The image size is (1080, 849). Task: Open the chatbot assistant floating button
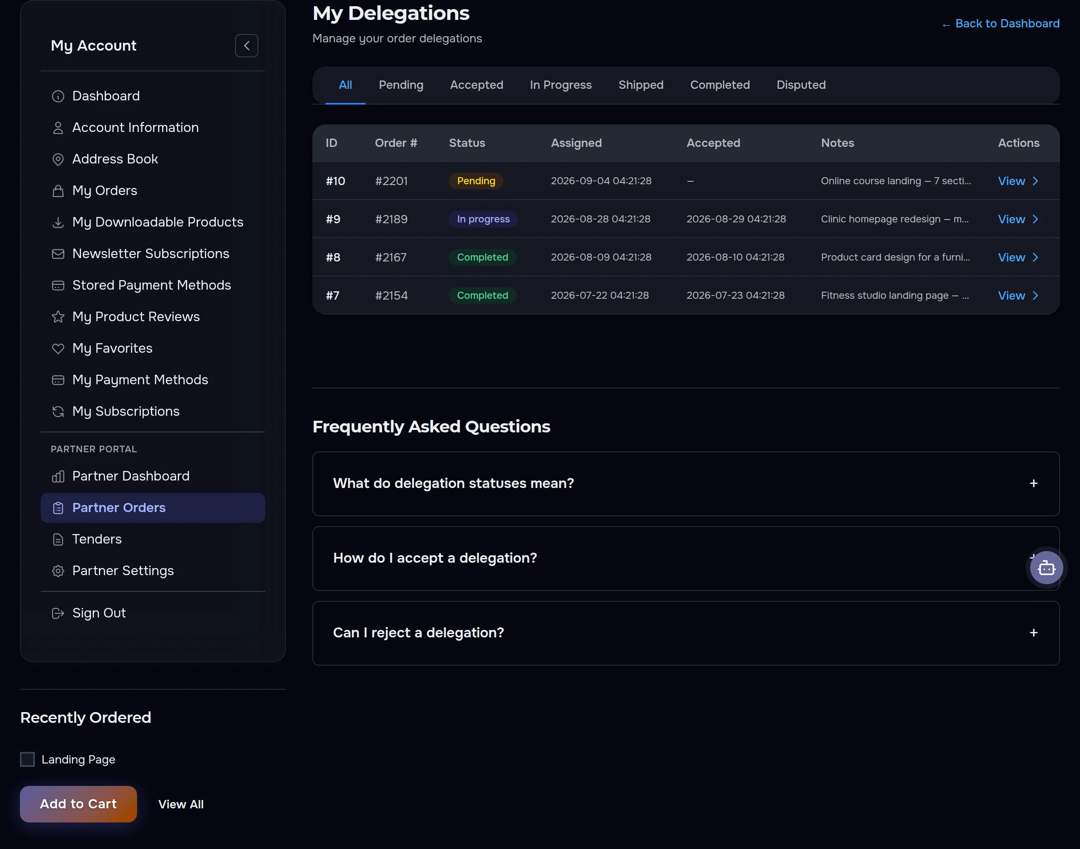click(x=1046, y=568)
